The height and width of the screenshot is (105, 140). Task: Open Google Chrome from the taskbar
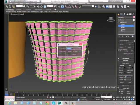[47, 103]
